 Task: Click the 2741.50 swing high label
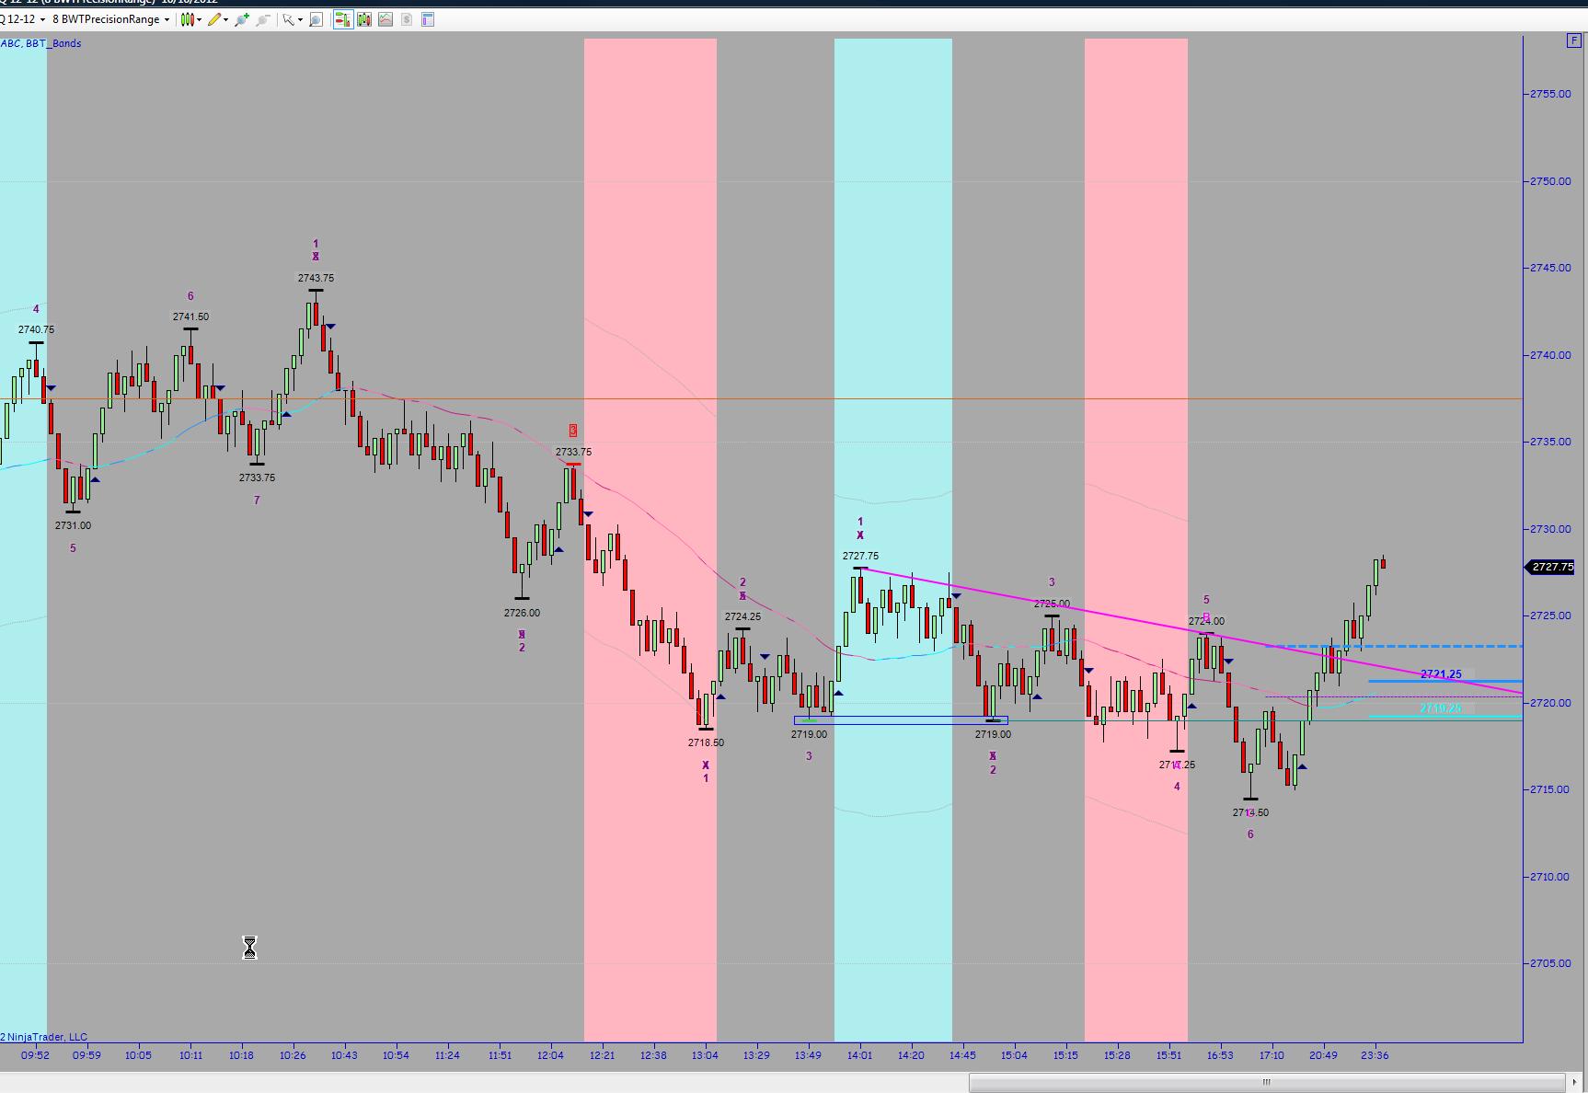[190, 316]
